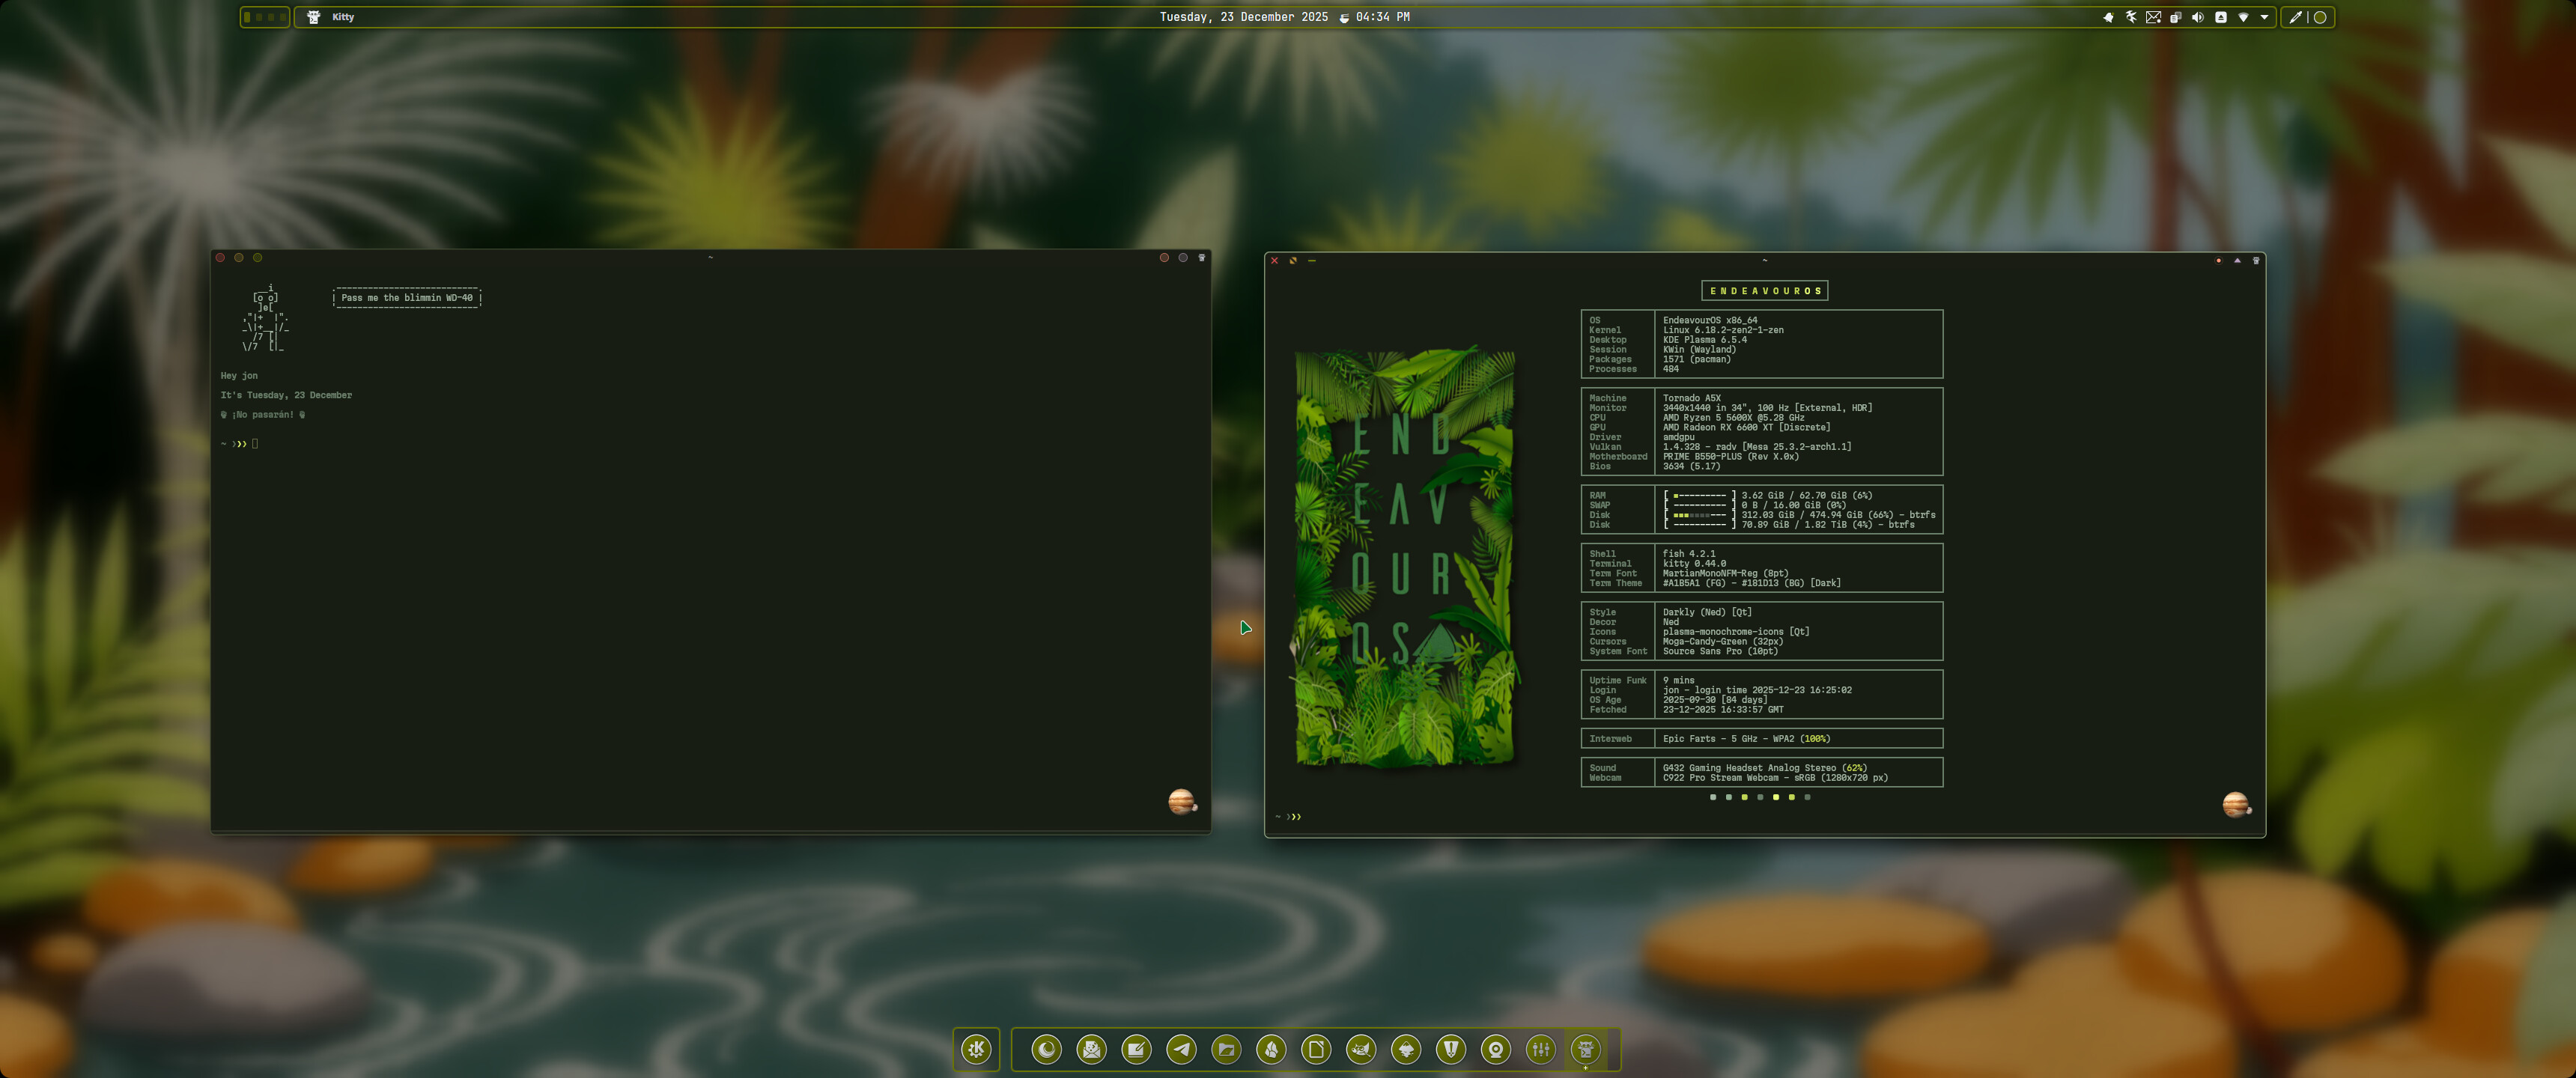The height and width of the screenshot is (1078, 2576).
Task: Activate the color picker eyedropper in the top panel
Action: coord(2295,17)
